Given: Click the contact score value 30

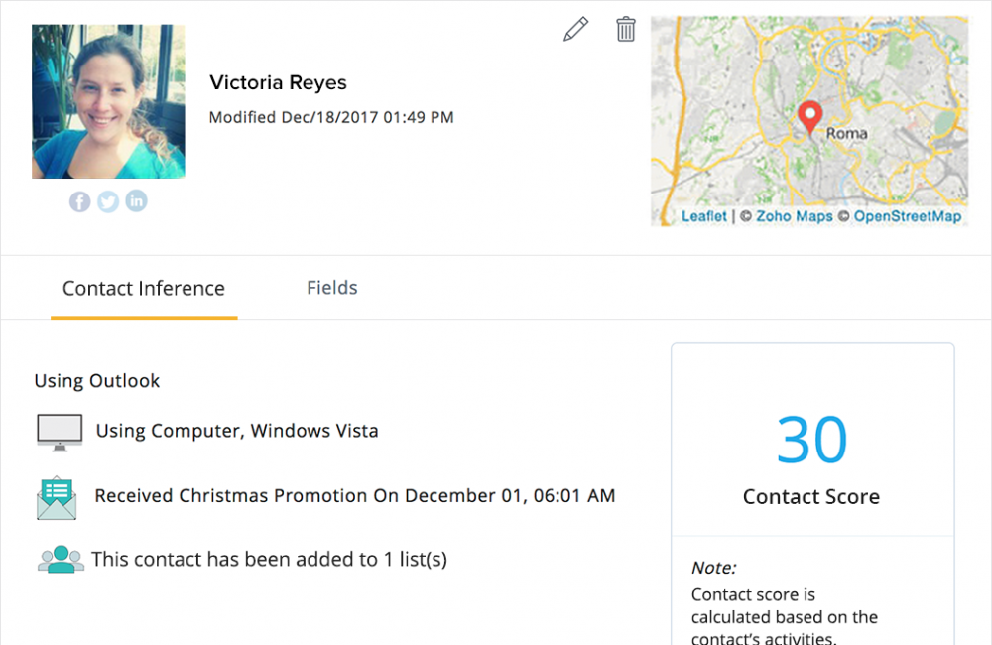Looking at the screenshot, I should pos(811,440).
